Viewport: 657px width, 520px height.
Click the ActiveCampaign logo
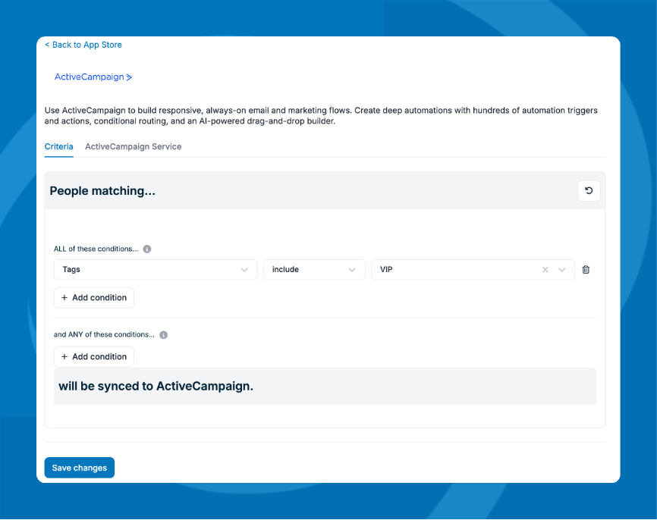point(93,77)
